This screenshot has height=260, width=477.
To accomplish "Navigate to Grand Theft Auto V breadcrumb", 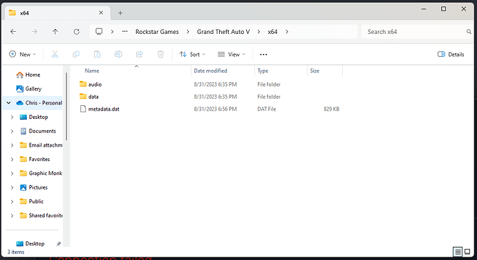I will pyautogui.click(x=223, y=32).
